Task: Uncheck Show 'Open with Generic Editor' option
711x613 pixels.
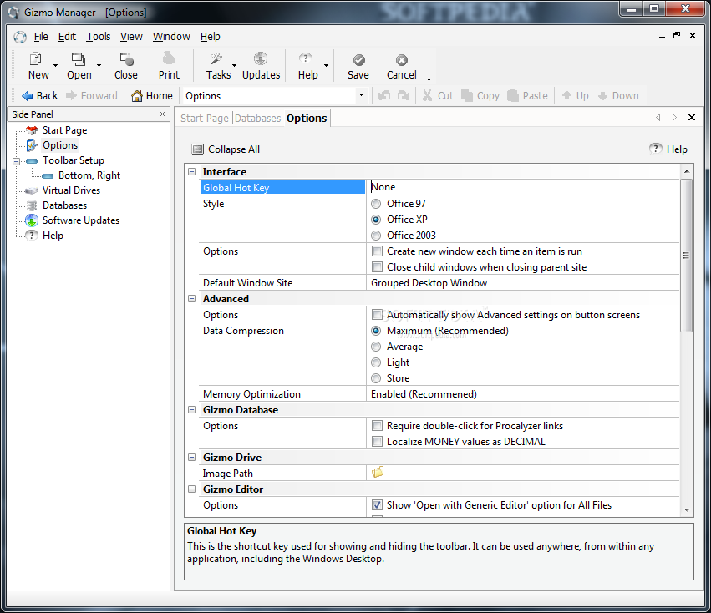Action: [x=377, y=504]
